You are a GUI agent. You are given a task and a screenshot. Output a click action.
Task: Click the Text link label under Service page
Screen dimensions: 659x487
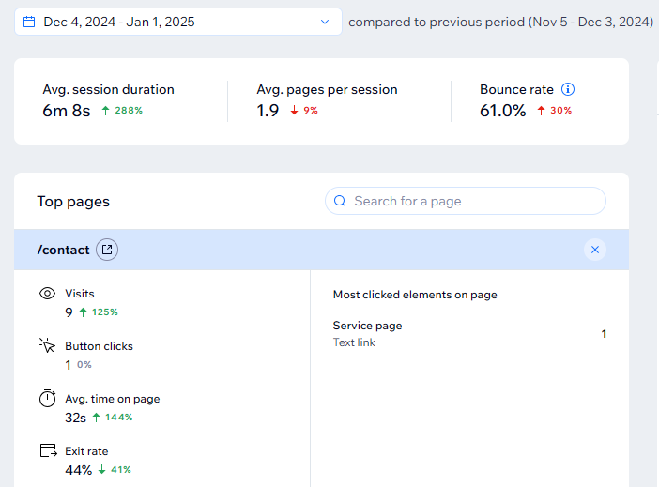[354, 342]
